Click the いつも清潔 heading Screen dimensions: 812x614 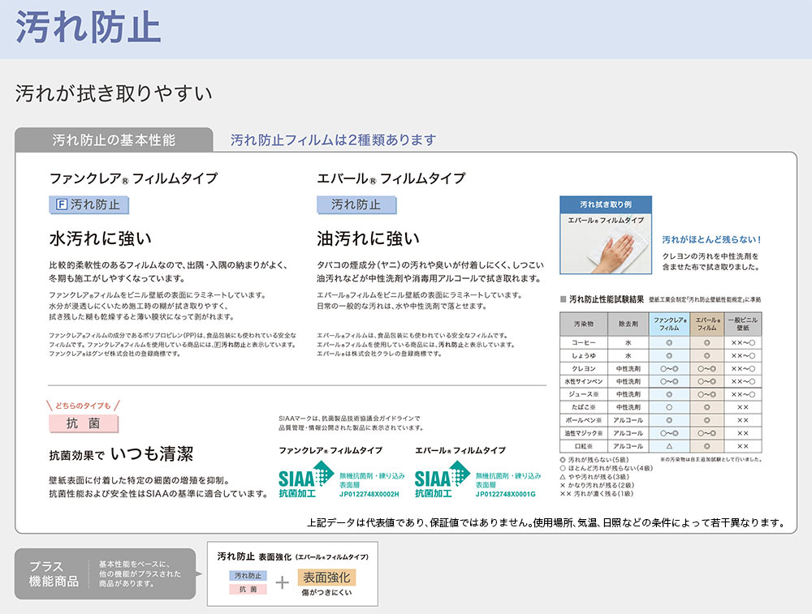click(x=152, y=454)
